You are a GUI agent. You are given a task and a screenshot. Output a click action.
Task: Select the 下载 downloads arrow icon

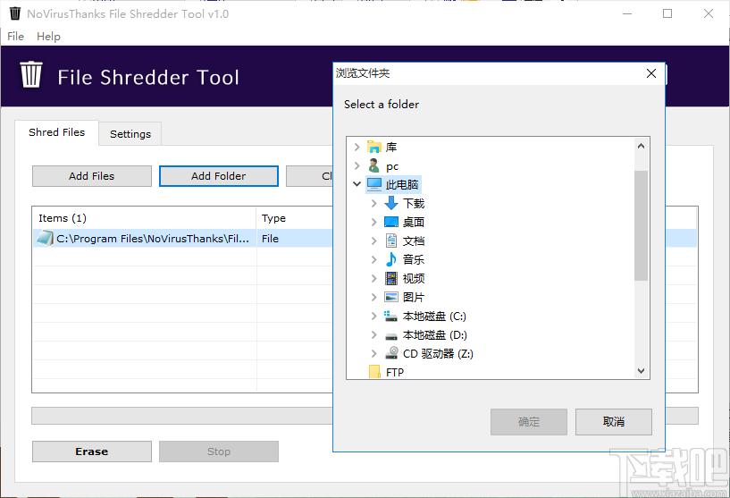click(x=391, y=203)
